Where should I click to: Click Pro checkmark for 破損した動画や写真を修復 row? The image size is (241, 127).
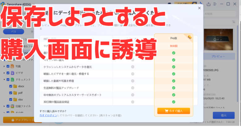click(174, 81)
